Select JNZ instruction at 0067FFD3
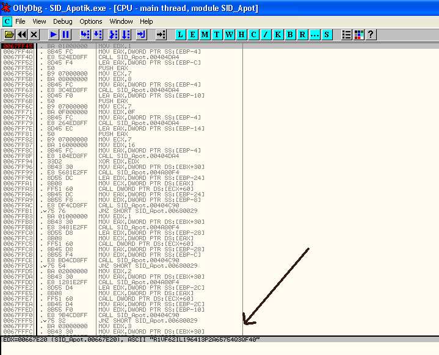Screen dimensions: 439x355 148,265
